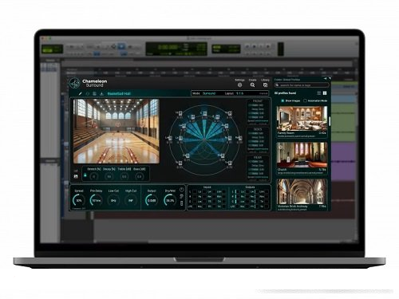The height and width of the screenshot is (299, 399).
Task: Click the search by name or tags field
Action: coord(302,85)
